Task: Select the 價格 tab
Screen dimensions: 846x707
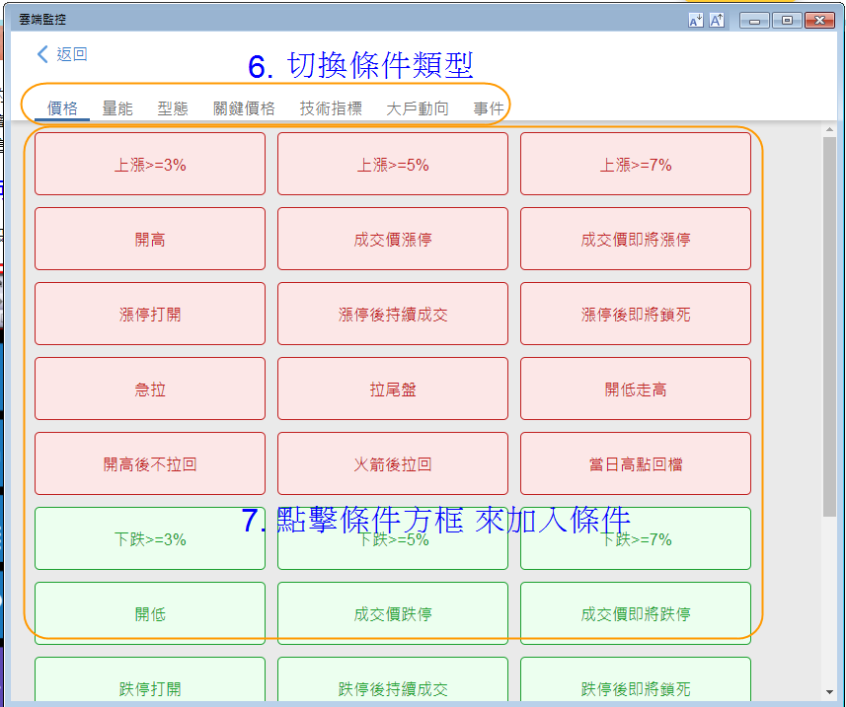Action: point(63,108)
